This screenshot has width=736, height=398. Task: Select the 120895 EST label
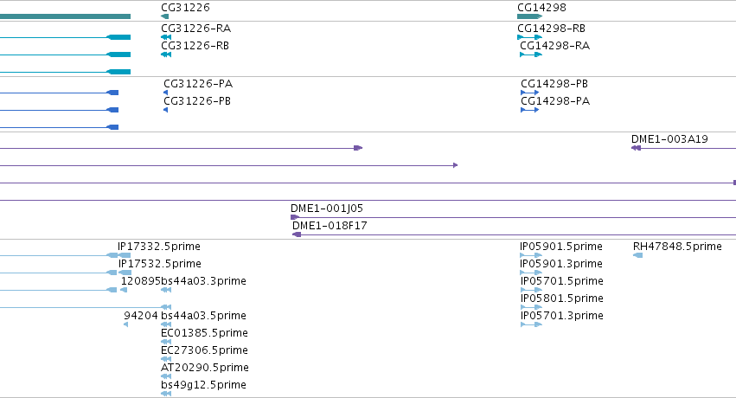click(140, 281)
